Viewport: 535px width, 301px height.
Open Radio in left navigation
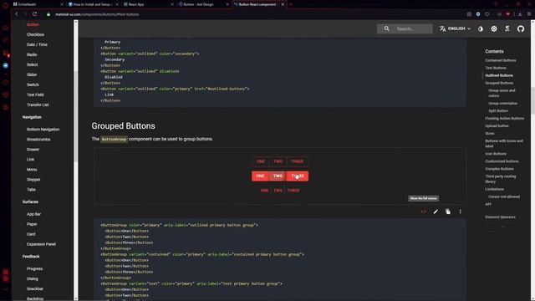[x=32, y=54]
